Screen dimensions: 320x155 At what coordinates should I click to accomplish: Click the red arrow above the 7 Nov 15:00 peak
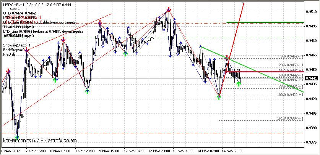[x=26, y=50]
